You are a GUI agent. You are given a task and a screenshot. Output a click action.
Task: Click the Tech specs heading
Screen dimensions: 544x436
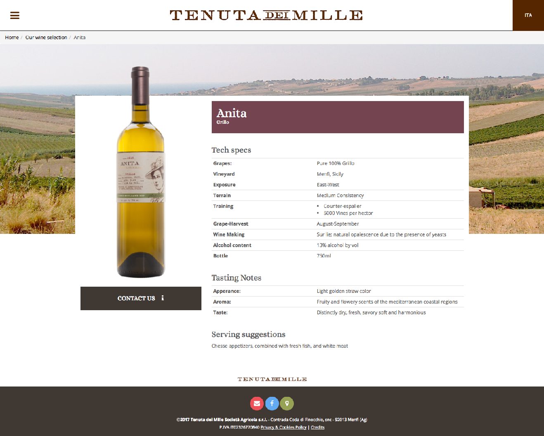coord(231,150)
